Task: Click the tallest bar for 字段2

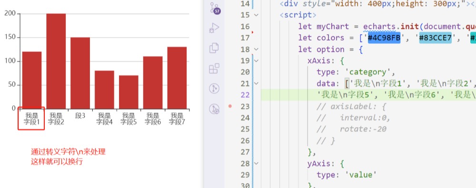Action: 56,61
